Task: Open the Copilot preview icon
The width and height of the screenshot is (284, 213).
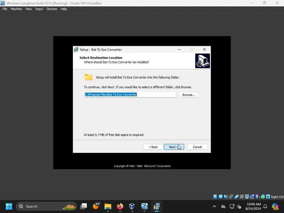Action: (275, 206)
